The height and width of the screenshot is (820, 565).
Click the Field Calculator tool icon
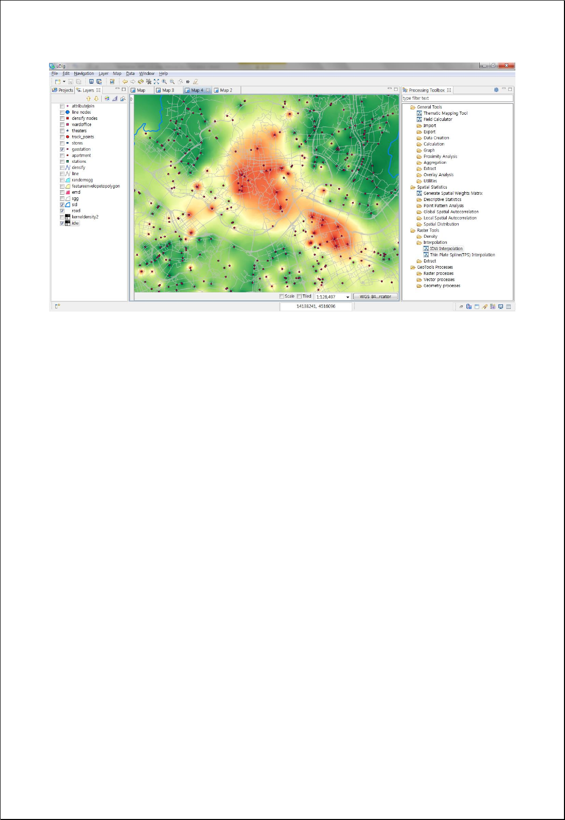coord(419,119)
